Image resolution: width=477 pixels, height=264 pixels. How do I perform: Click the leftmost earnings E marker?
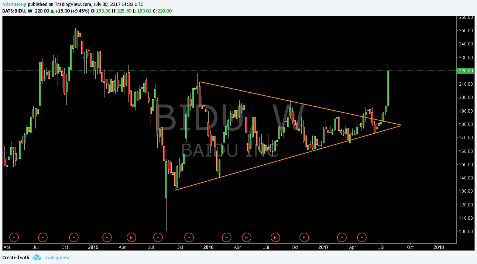(14, 237)
